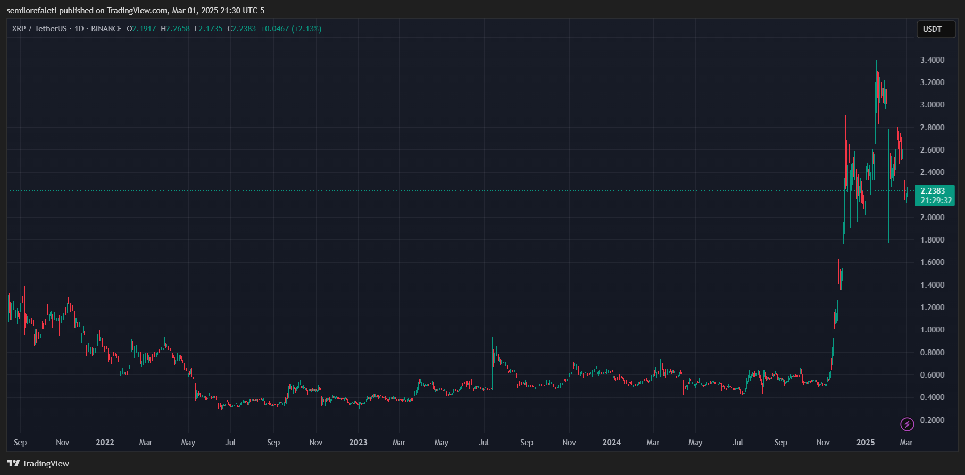Click the 1.2000 price axis label
The image size is (965, 475).
tap(933, 307)
